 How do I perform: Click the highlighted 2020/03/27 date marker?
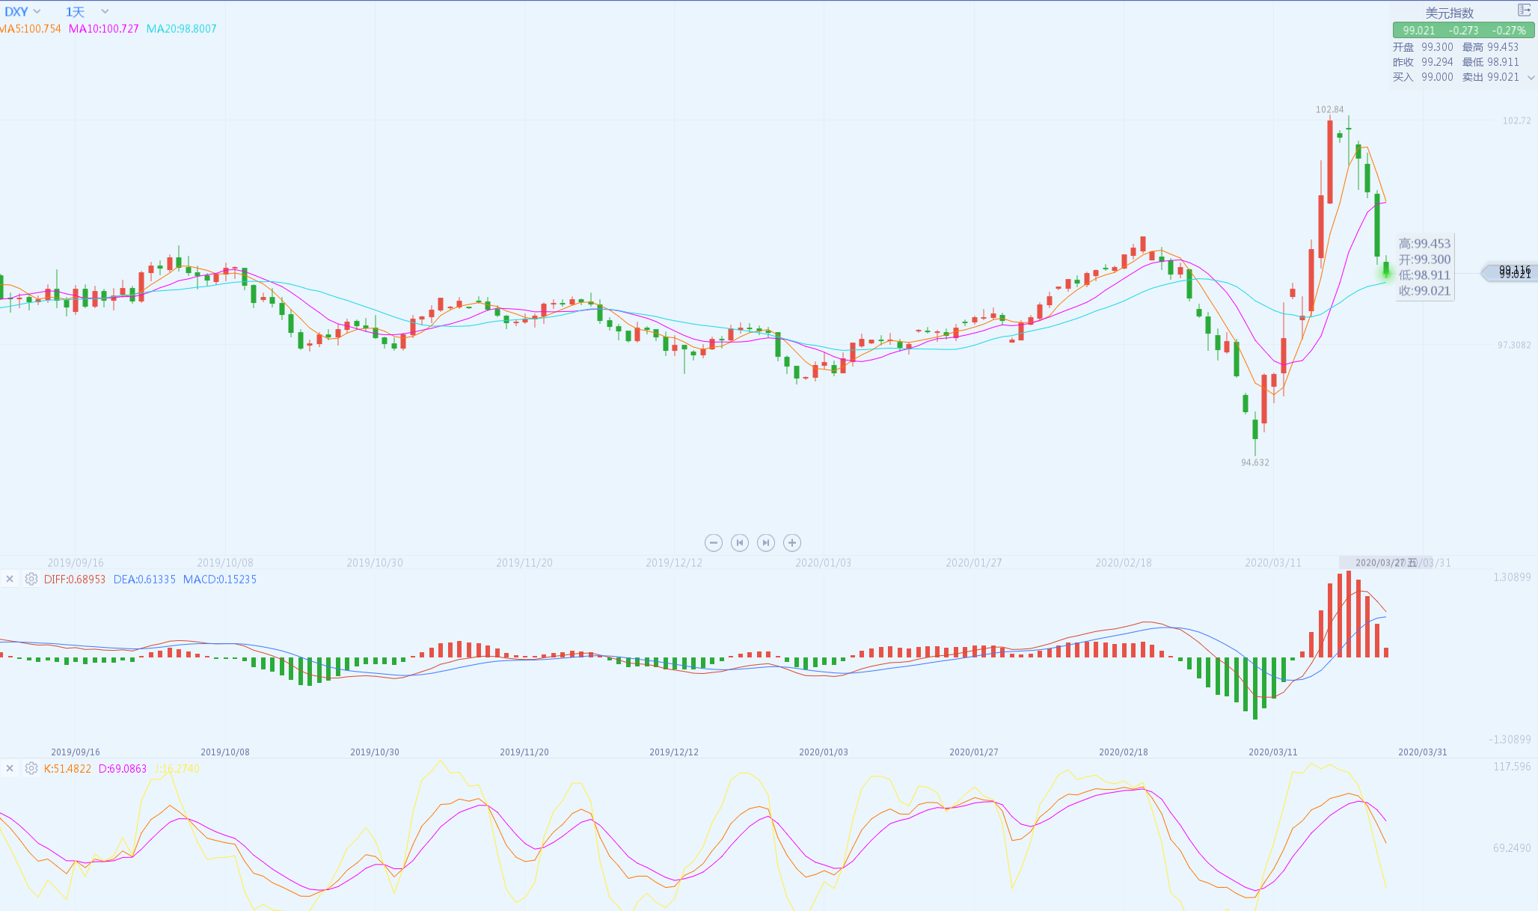click(1385, 562)
